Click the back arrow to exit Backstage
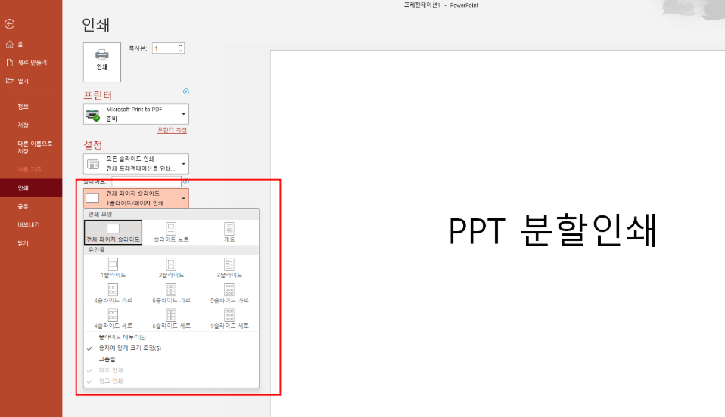Screen dimensions: 725x417 [x=10, y=23]
